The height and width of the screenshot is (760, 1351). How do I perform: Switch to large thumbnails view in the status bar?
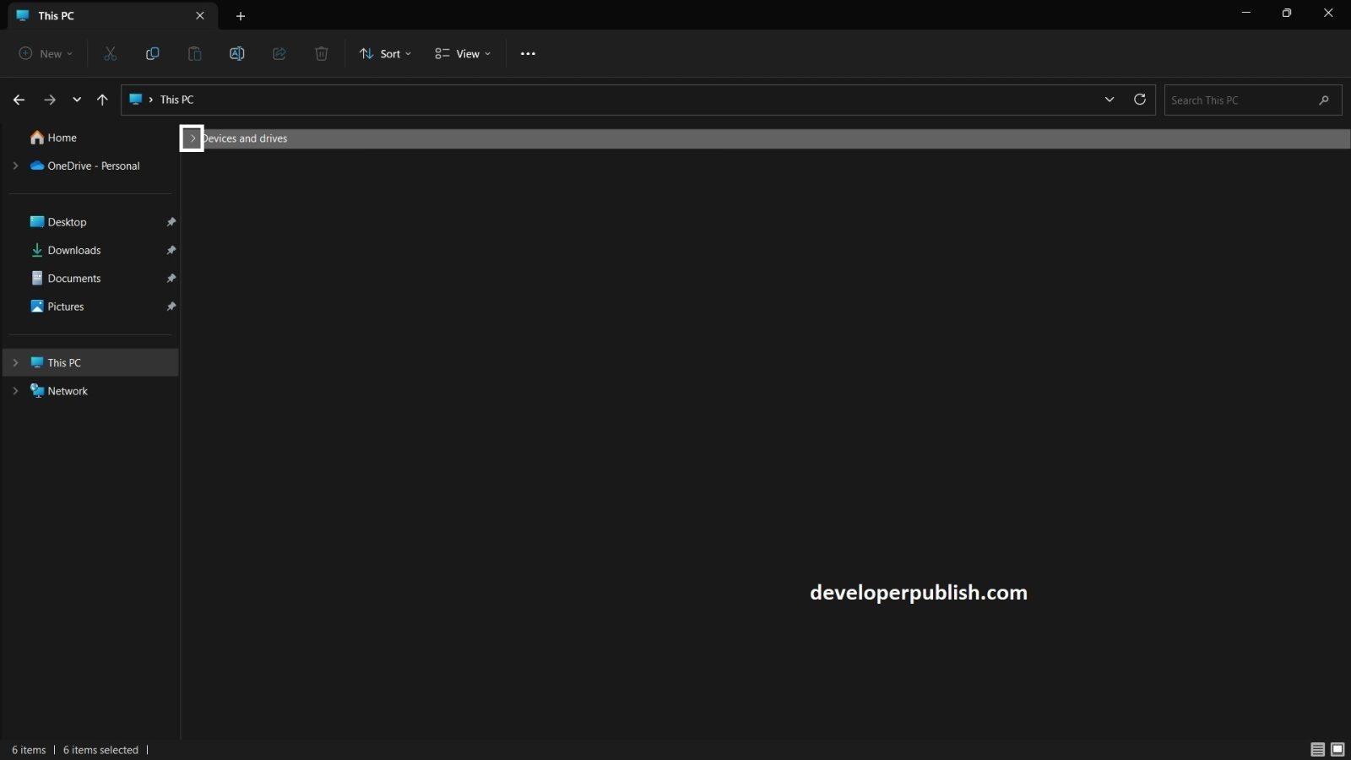pyautogui.click(x=1337, y=749)
